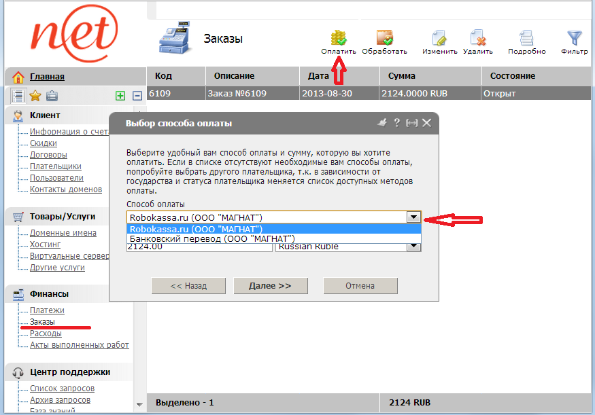Click the pin icon in dialog title bar

(381, 123)
